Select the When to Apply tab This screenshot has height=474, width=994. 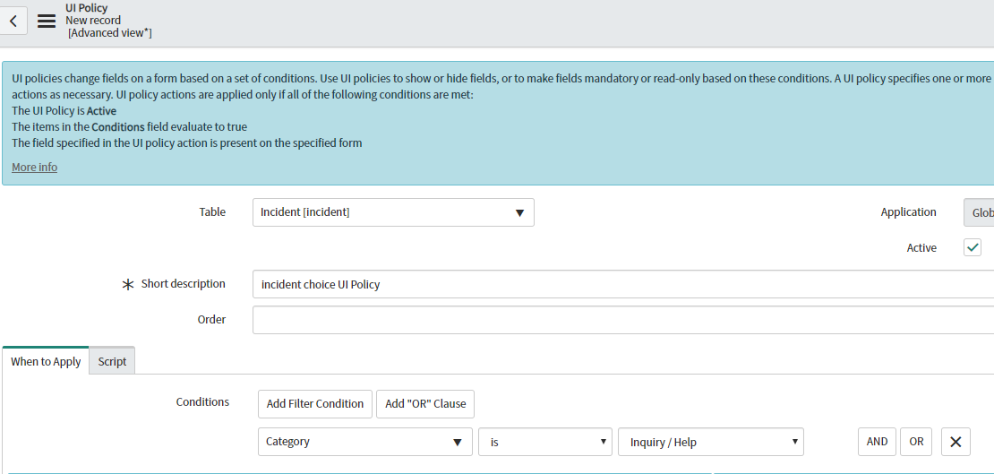(x=46, y=362)
